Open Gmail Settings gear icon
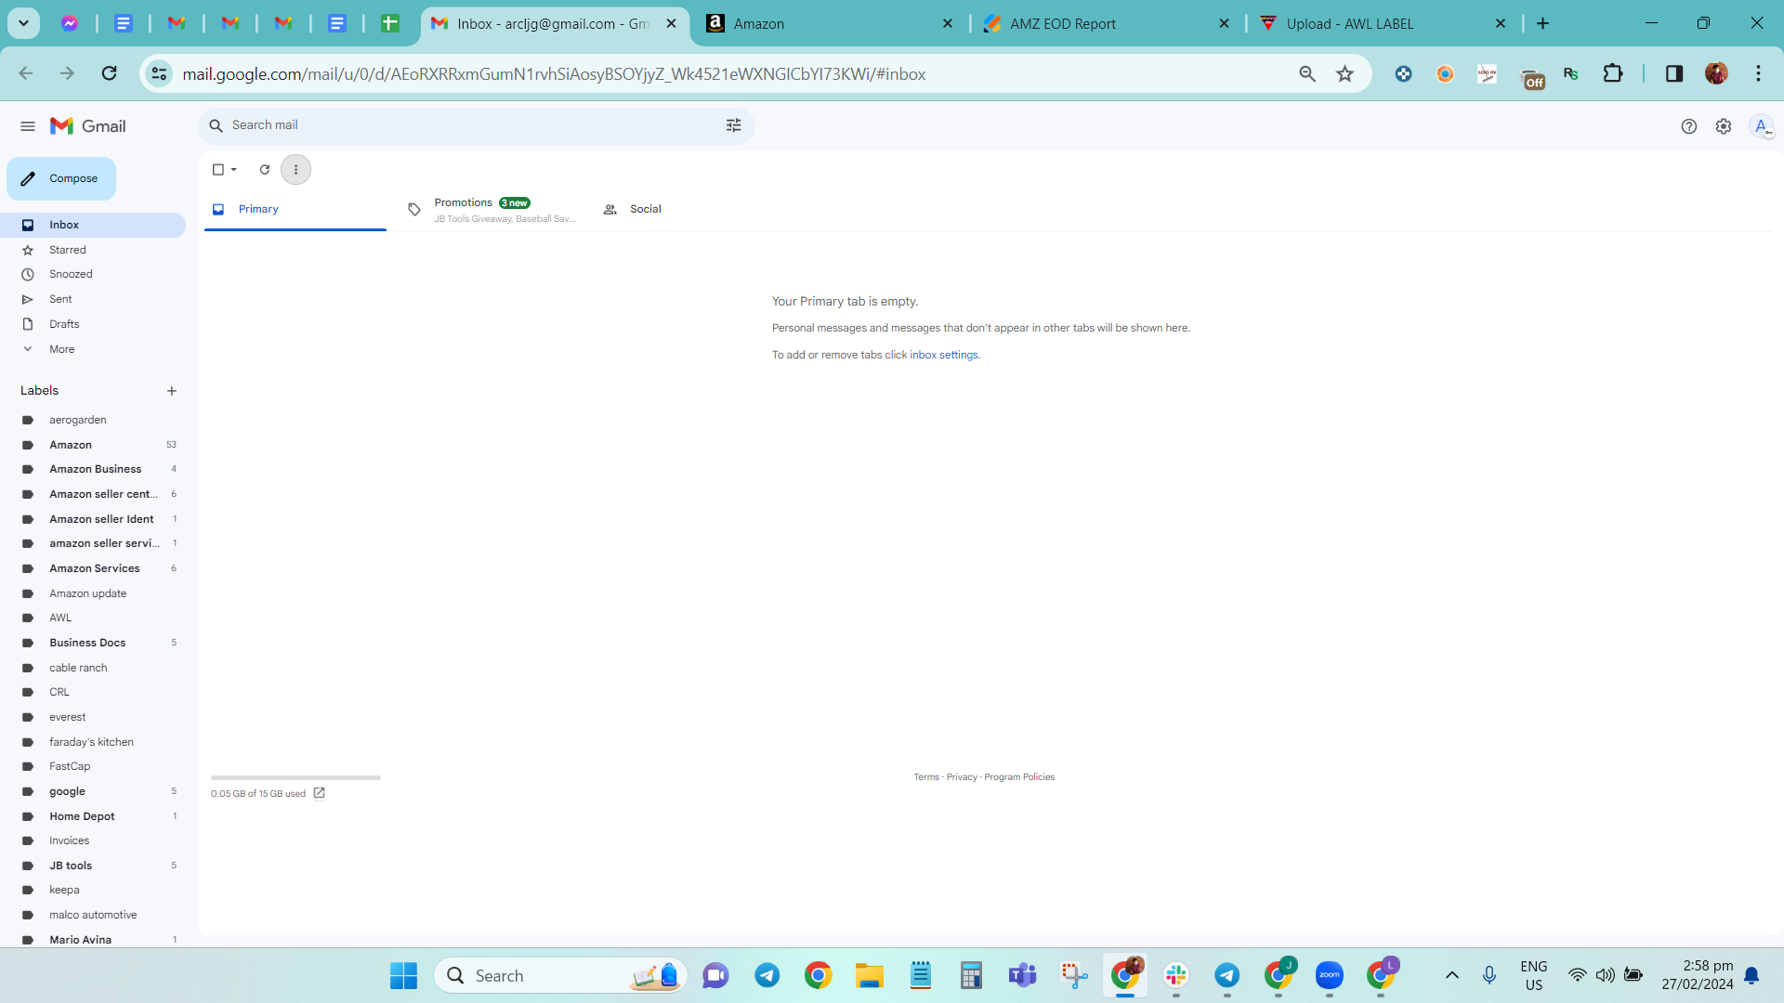The width and height of the screenshot is (1784, 1003). tap(1724, 126)
